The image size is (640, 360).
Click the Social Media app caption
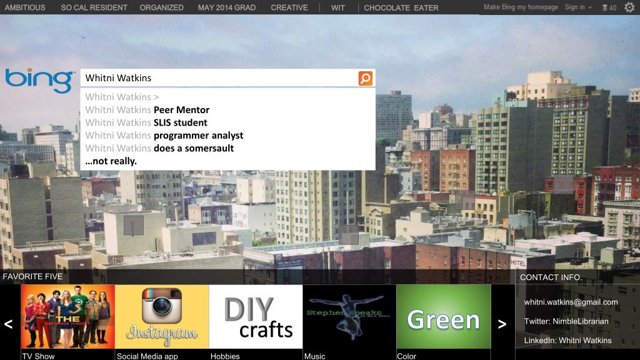(x=147, y=356)
